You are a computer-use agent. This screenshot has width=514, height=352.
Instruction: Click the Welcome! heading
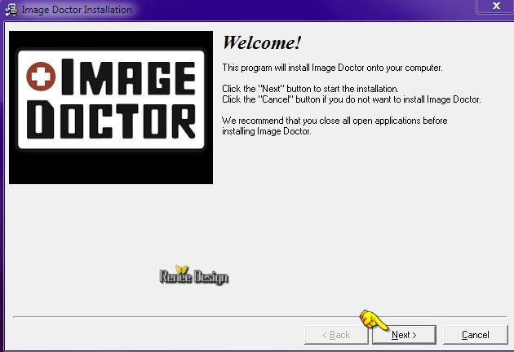click(x=262, y=42)
